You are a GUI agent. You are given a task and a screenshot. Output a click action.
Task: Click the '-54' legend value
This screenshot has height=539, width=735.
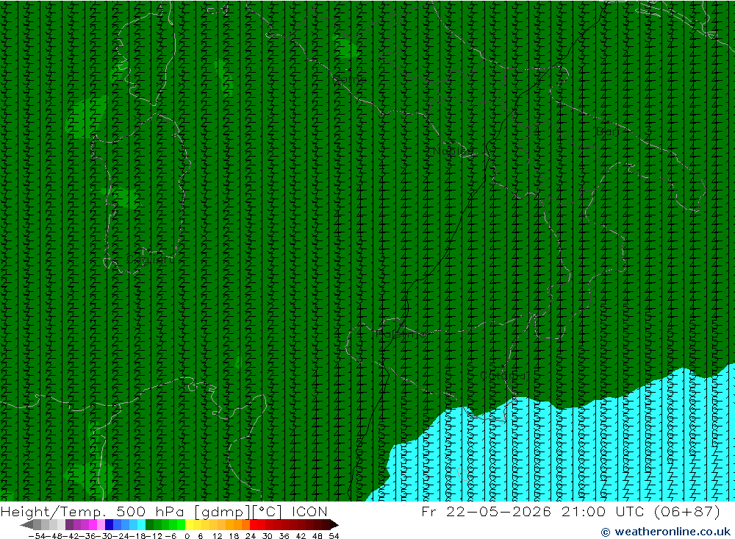tap(37, 536)
